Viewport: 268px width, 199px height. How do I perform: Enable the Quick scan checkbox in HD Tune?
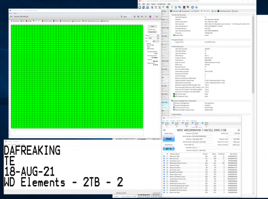pyautogui.click(x=148, y=29)
